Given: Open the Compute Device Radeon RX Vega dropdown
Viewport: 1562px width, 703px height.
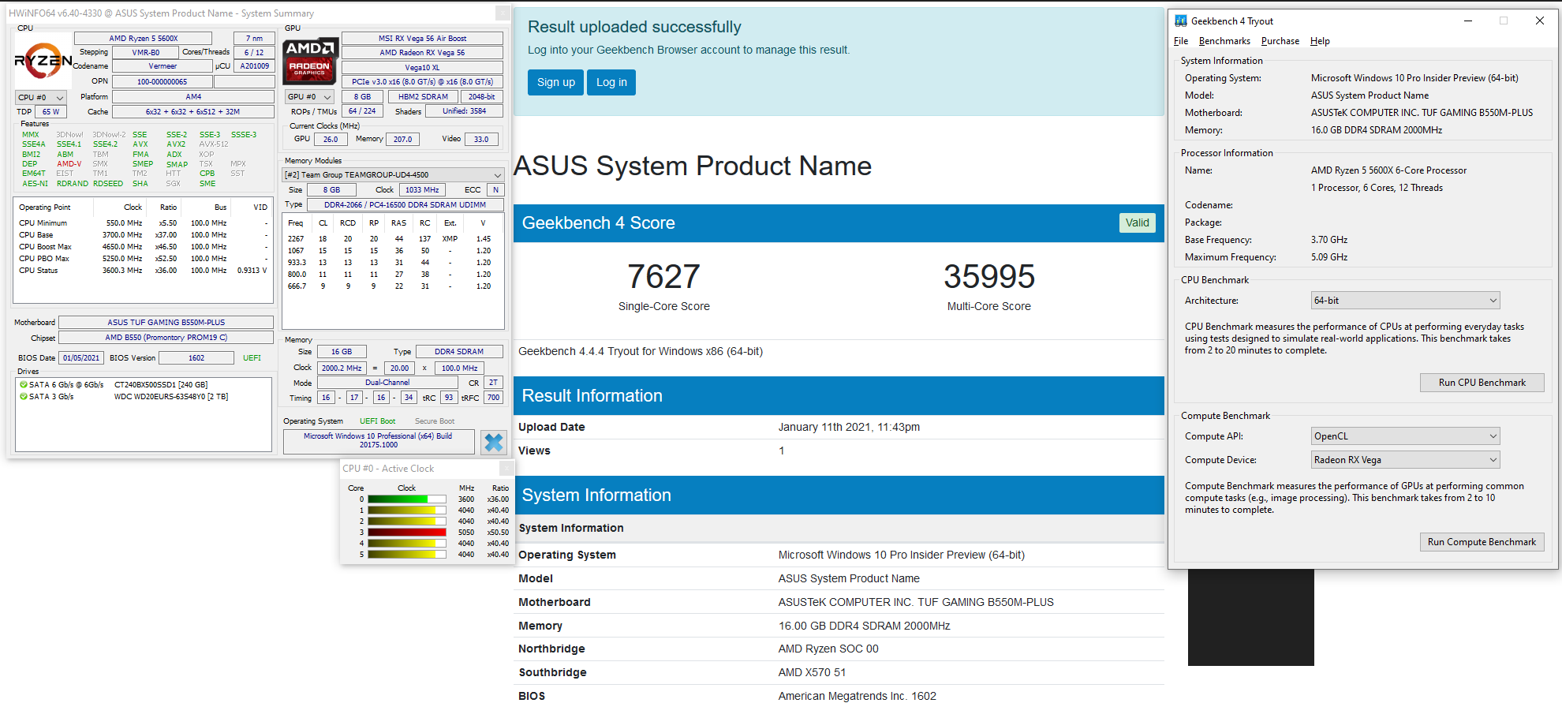Looking at the screenshot, I should coord(1405,460).
